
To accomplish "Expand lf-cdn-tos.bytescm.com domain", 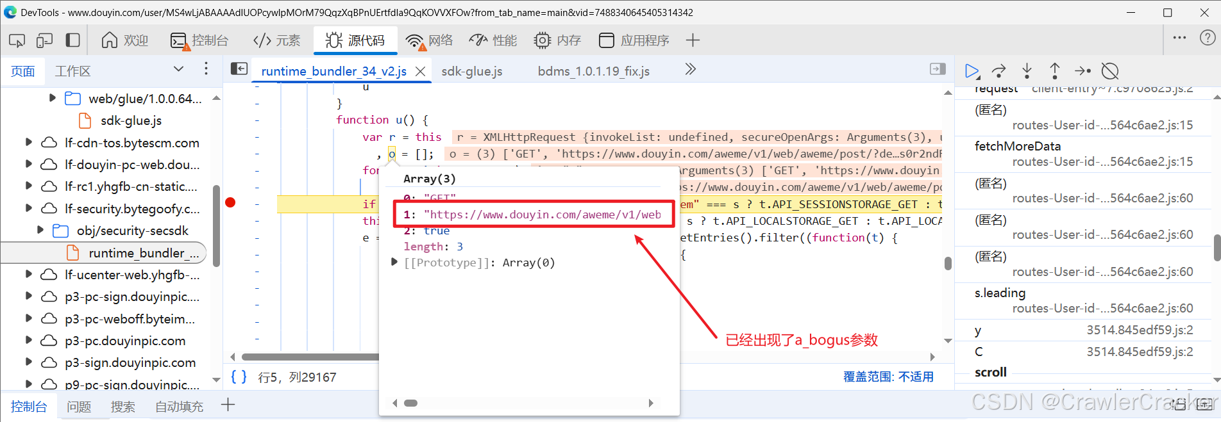I will click(28, 142).
